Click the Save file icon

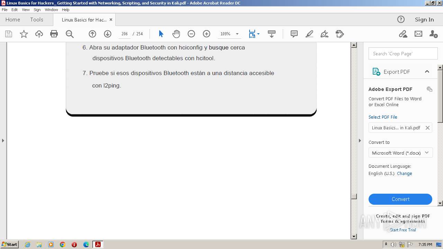pyautogui.click(x=9, y=34)
